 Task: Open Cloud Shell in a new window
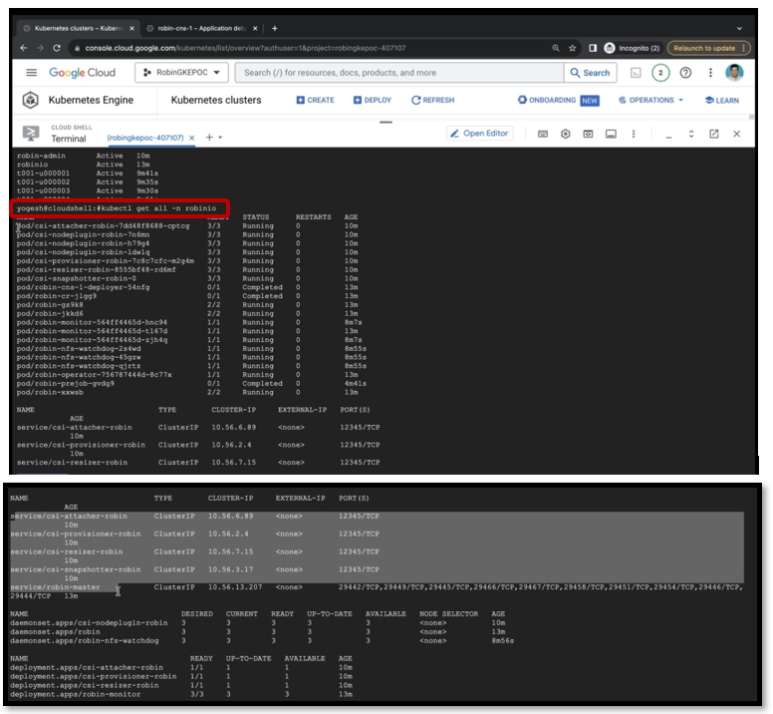(x=714, y=134)
